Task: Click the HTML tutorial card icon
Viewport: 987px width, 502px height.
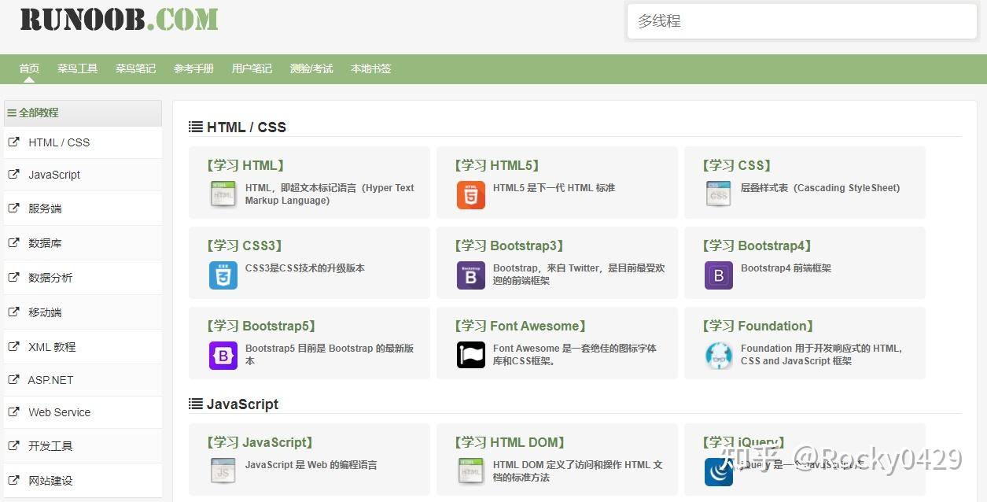Action: (x=223, y=194)
